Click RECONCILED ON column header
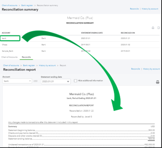The height and width of the screenshot is (148, 162). coord(128,33)
